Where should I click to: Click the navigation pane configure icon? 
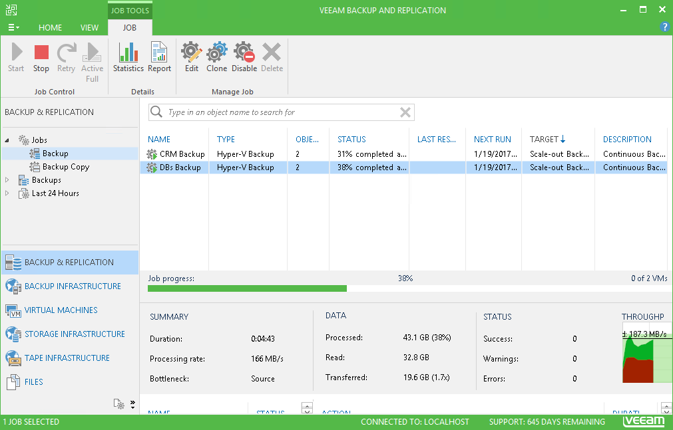[119, 404]
